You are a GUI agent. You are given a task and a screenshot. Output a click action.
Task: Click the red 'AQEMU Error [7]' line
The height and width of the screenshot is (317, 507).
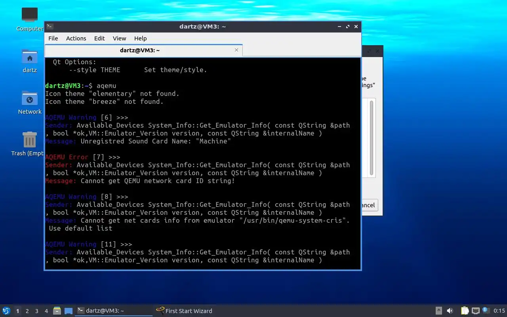pos(82,157)
